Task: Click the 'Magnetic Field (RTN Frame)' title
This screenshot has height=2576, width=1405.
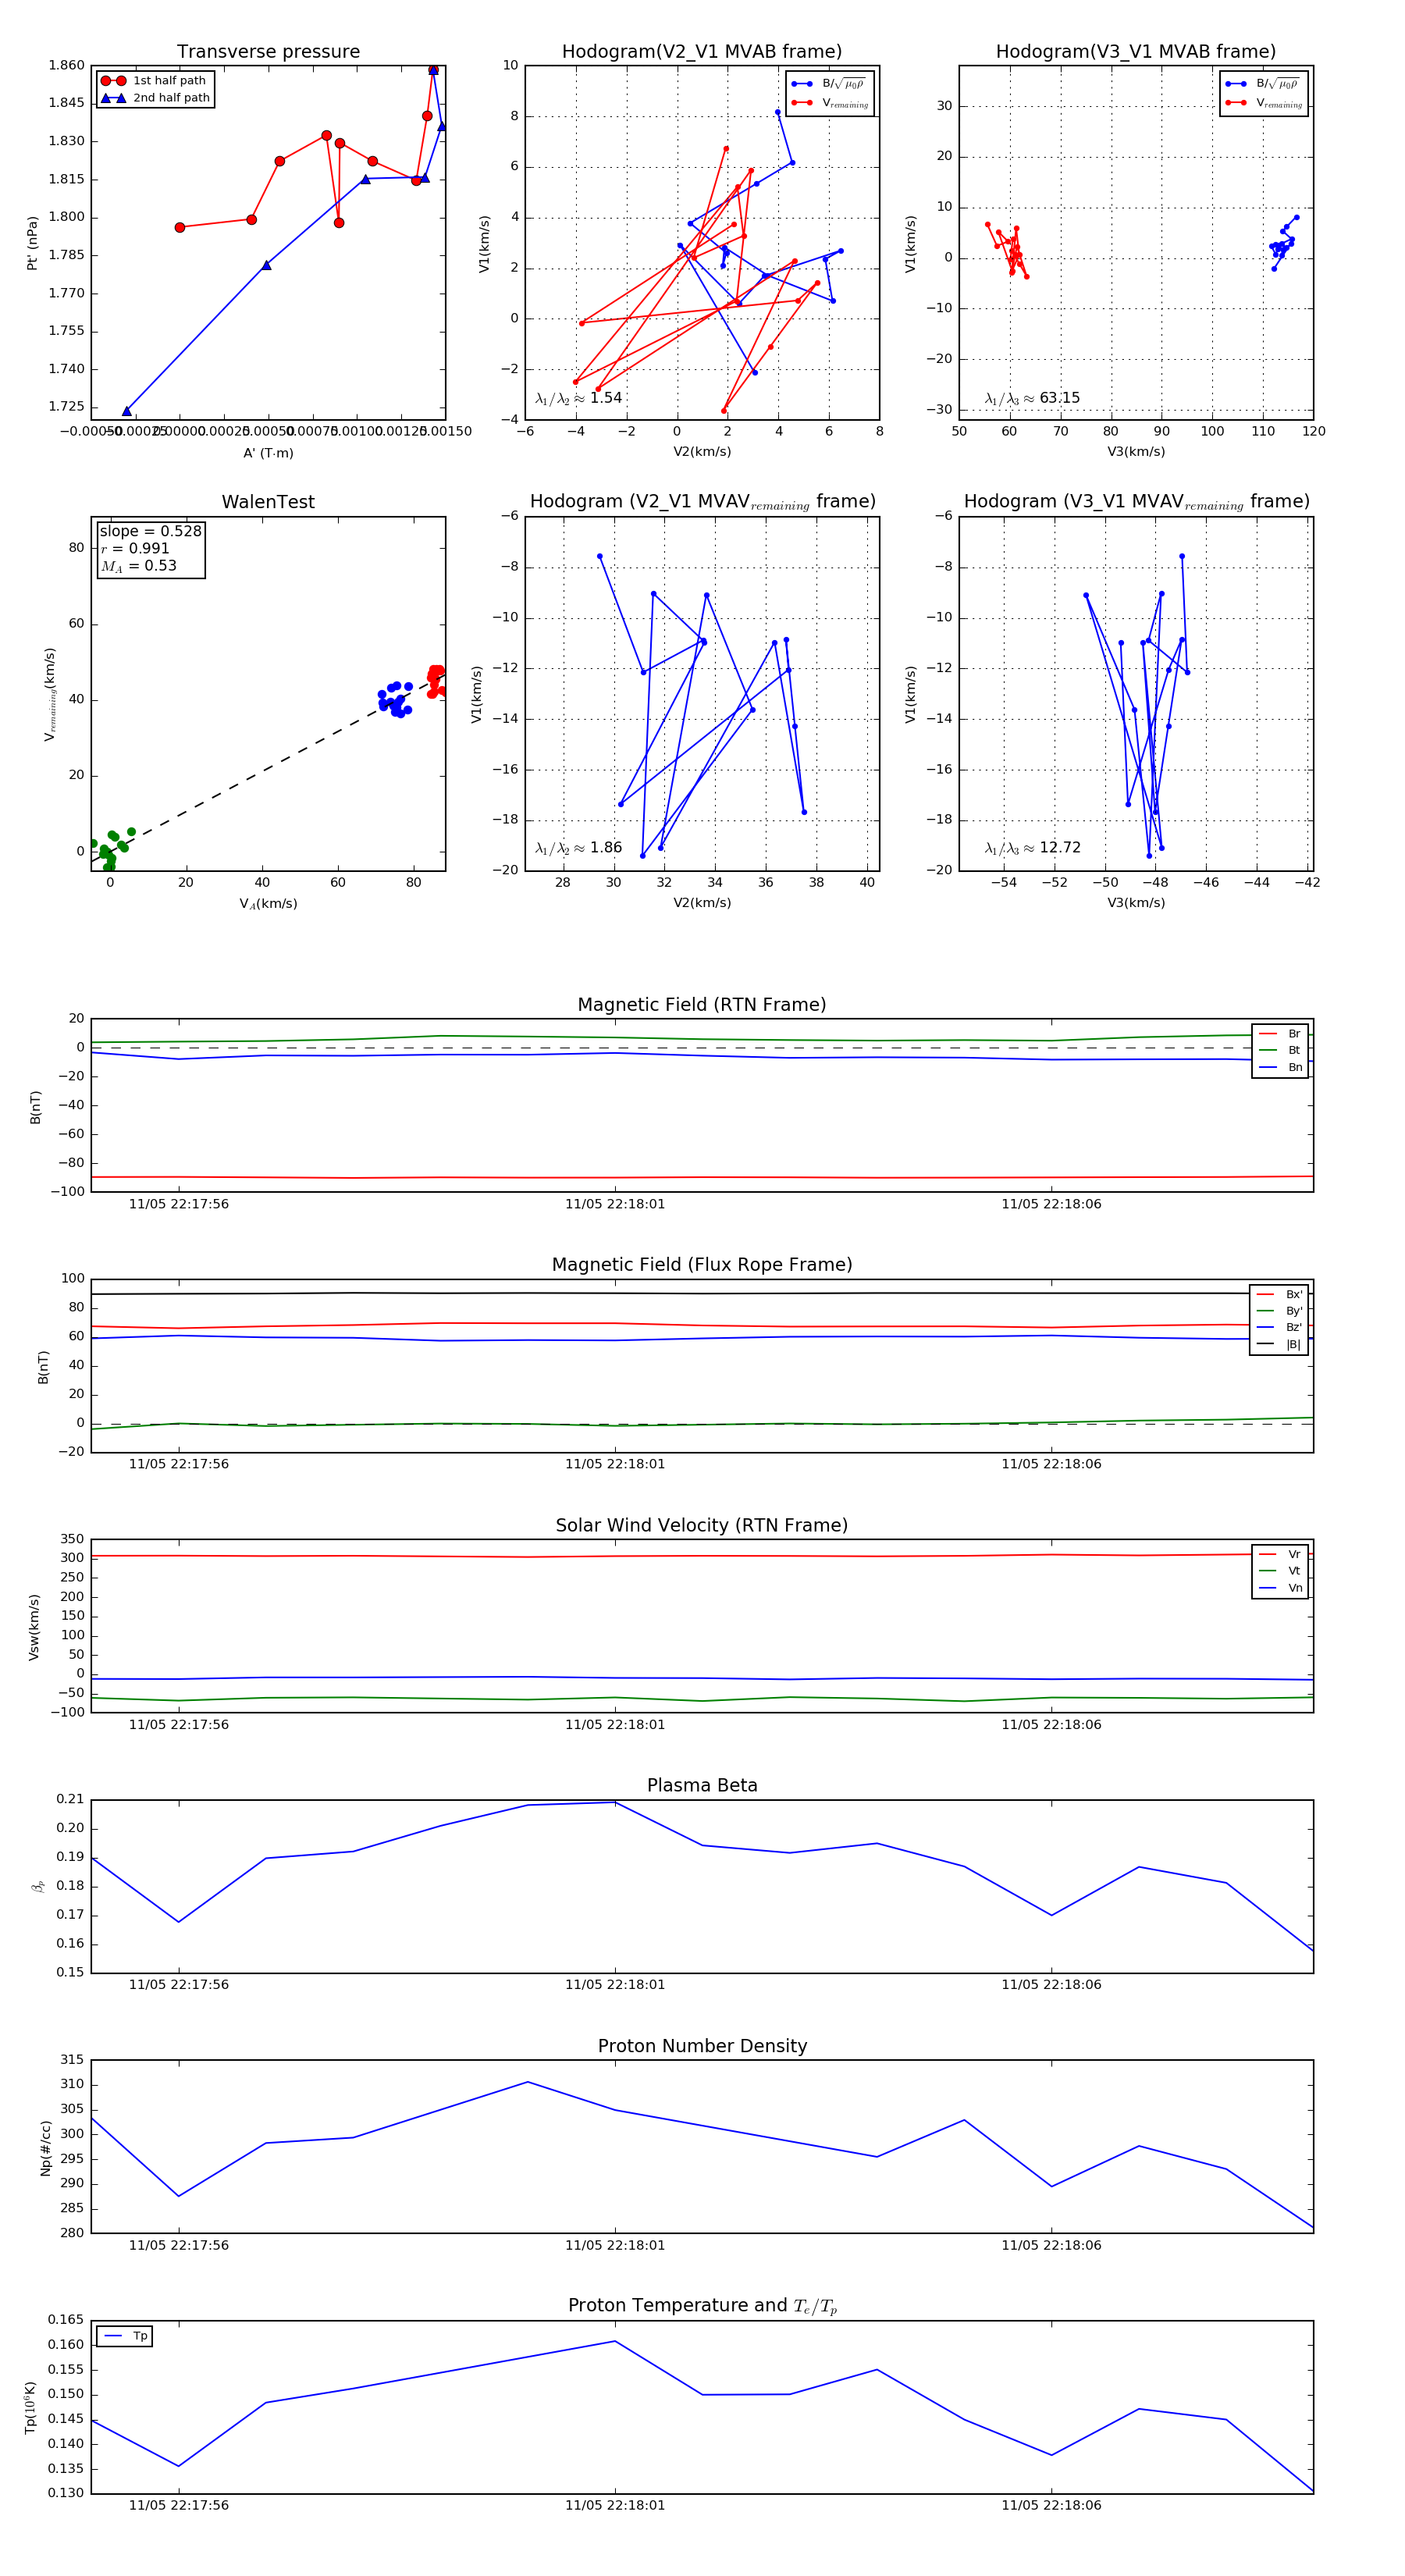Action: (x=702, y=1005)
